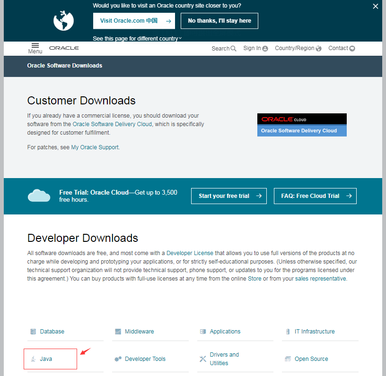Open the hamburger Menu icon
Image resolution: width=386 pixels, height=376 pixels.
tap(35, 45)
